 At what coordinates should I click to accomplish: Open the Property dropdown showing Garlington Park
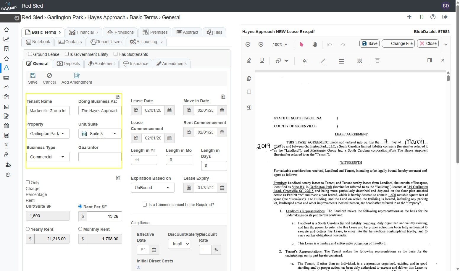48,134
